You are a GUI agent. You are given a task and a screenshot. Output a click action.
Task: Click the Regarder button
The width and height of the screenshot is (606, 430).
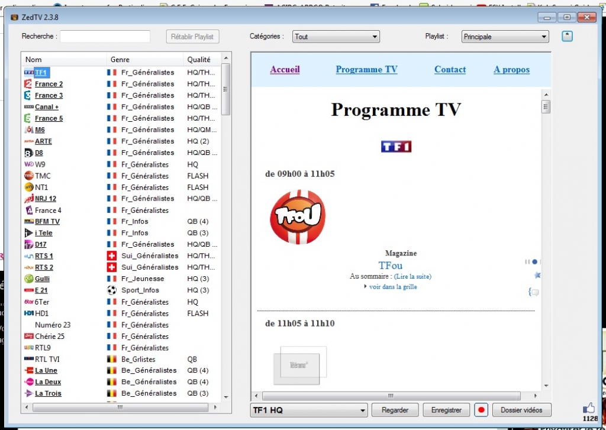[395, 410]
